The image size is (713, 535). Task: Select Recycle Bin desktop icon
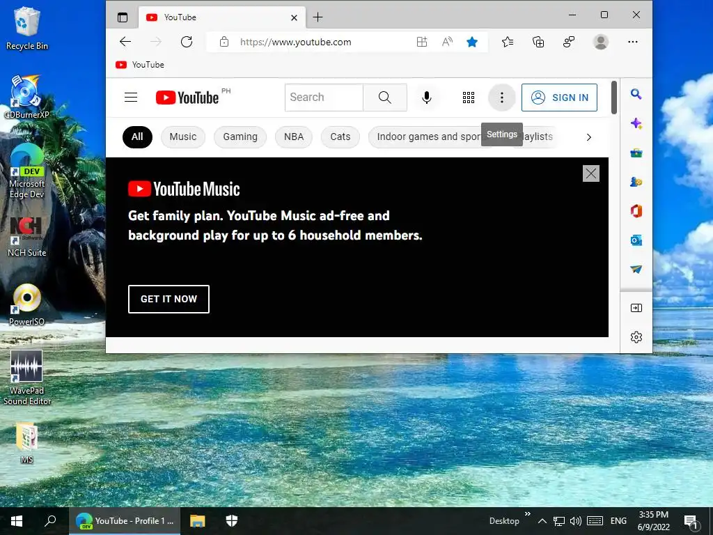(27, 28)
